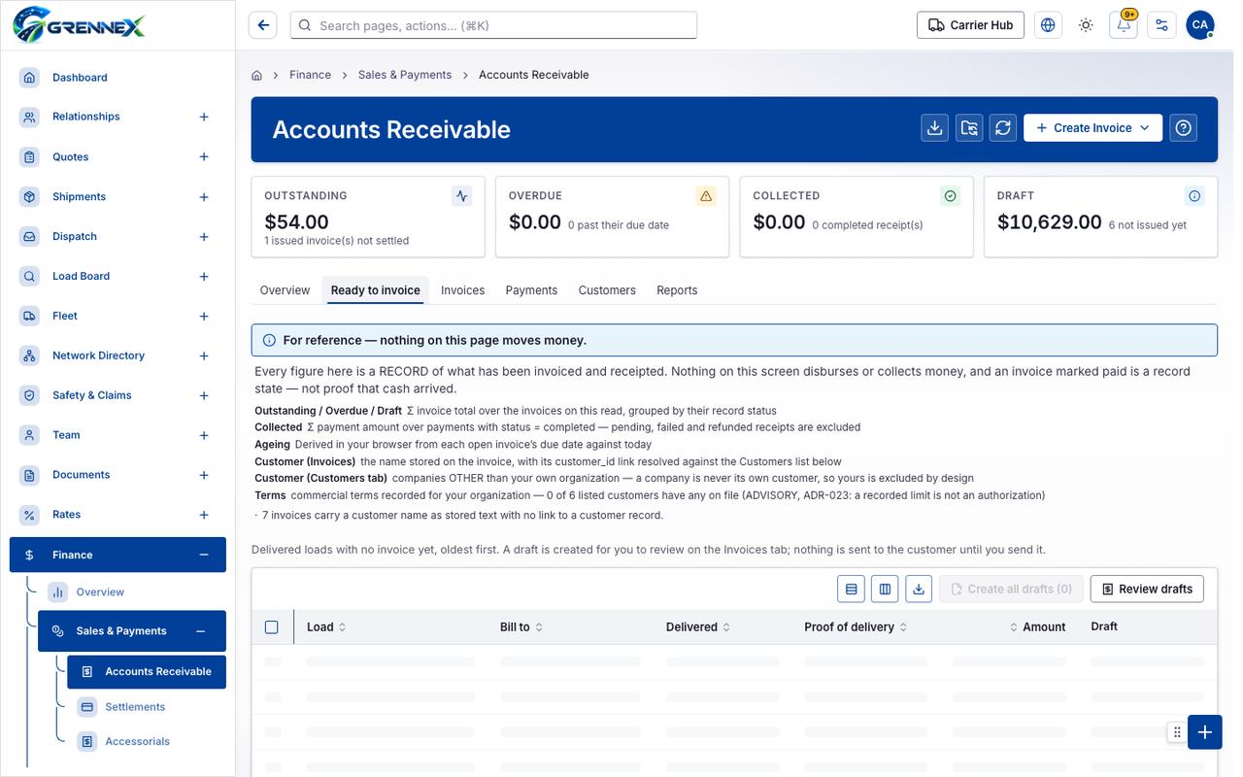The height and width of the screenshot is (777, 1243).
Task: Open the notifications bell
Action: [x=1124, y=25]
